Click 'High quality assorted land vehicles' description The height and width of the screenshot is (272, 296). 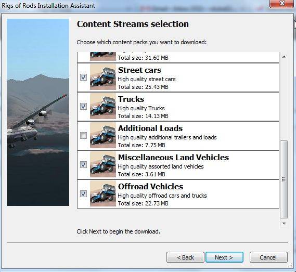click(x=161, y=166)
